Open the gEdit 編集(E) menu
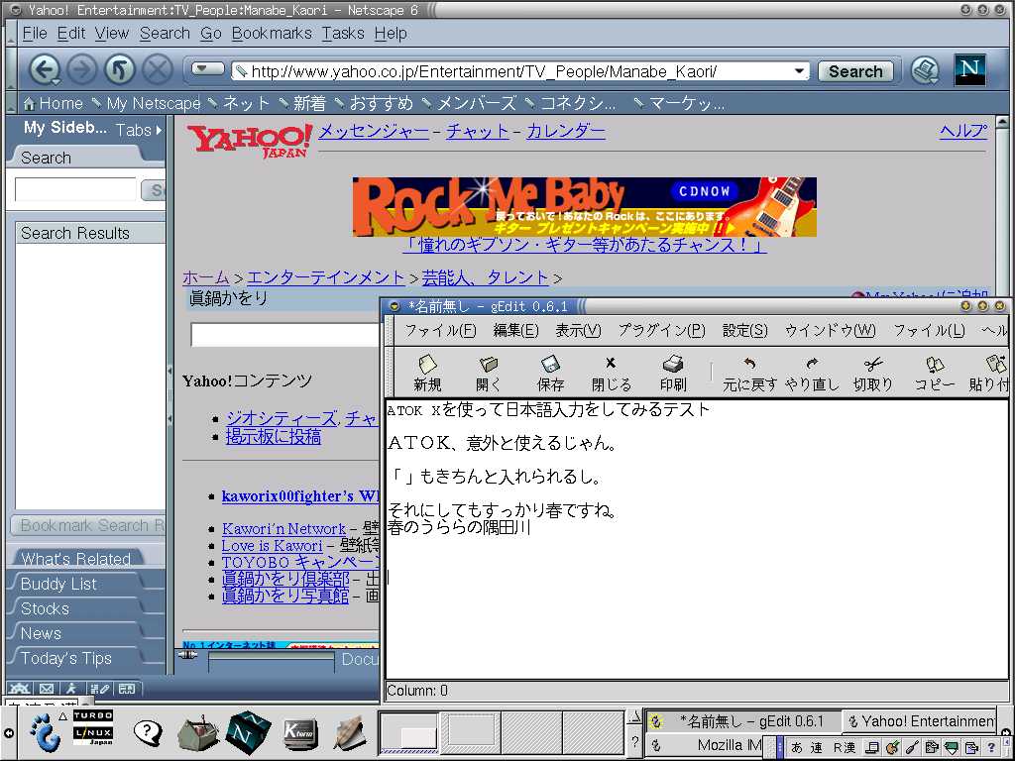Screen dimensions: 1015x761 coord(515,330)
